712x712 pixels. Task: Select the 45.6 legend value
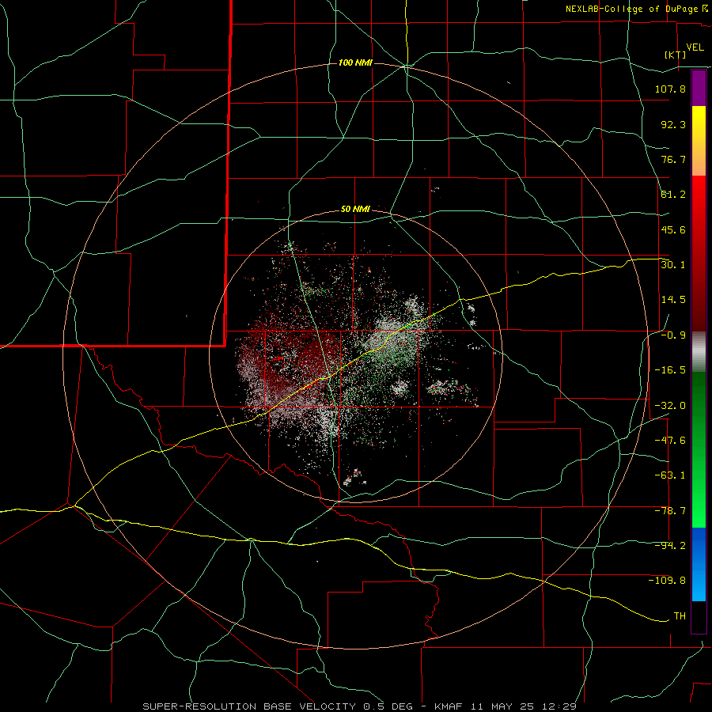tap(673, 229)
